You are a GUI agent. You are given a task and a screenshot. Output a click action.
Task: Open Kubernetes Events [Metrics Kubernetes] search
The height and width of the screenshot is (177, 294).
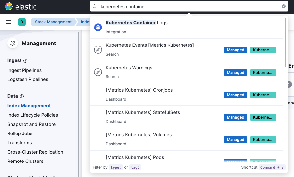(187, 50)
